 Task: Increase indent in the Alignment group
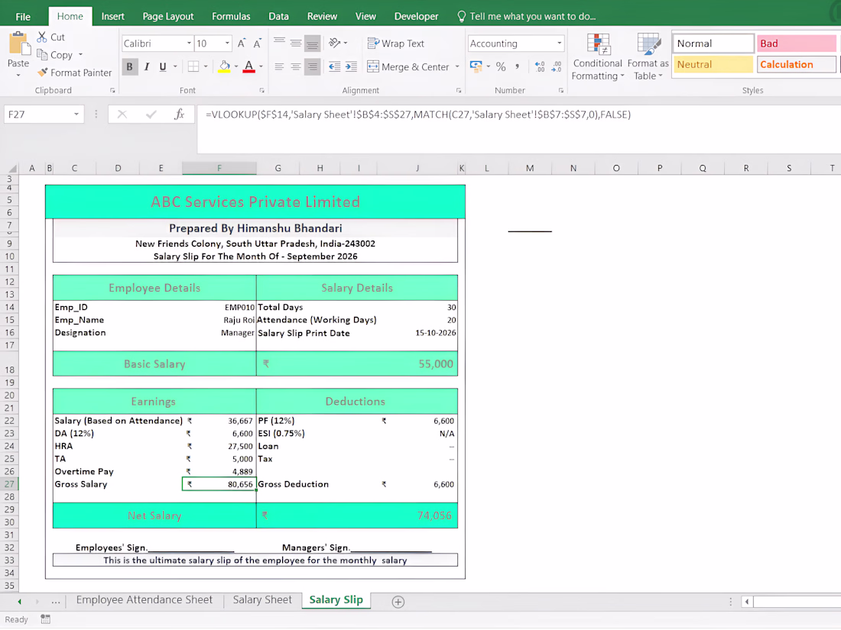352,66
